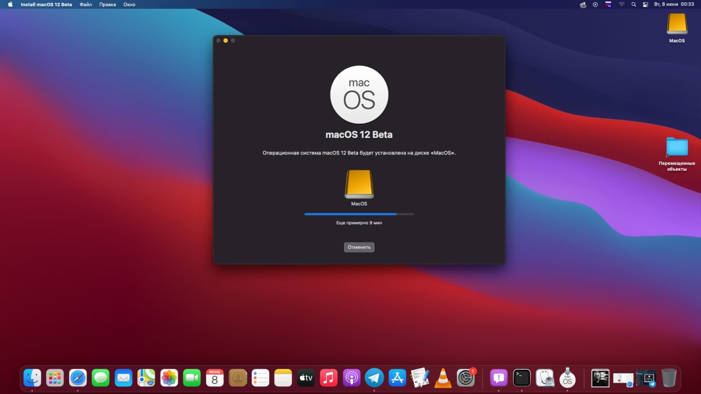Select the Перемещенные объекты desktop folder
The width and height of the screenshot is (701, 394).
pyautogui.click(x=677, y=154)
